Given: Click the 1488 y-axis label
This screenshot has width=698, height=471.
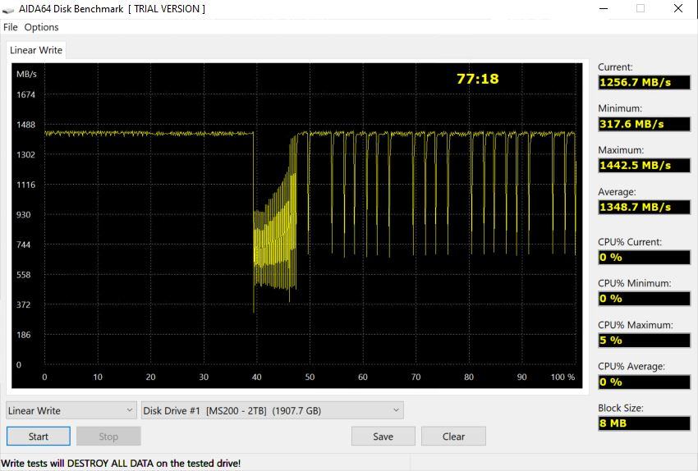Looking at the screenshot, I should (x=25, y=125).
